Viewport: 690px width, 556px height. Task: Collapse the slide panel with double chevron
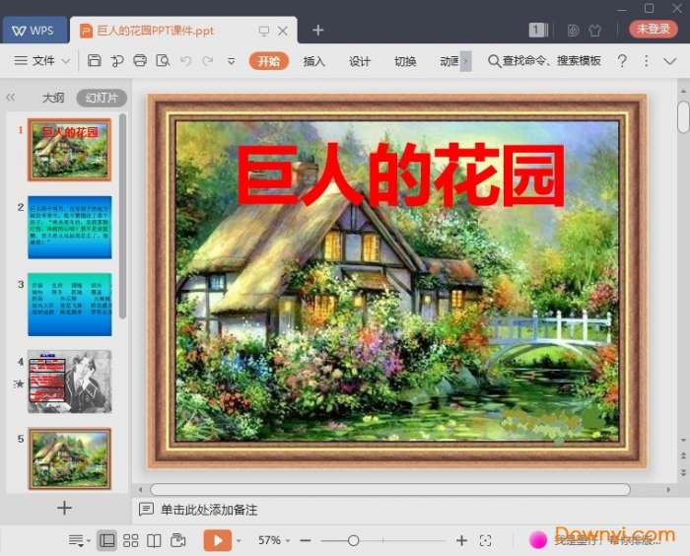(11, 98)
